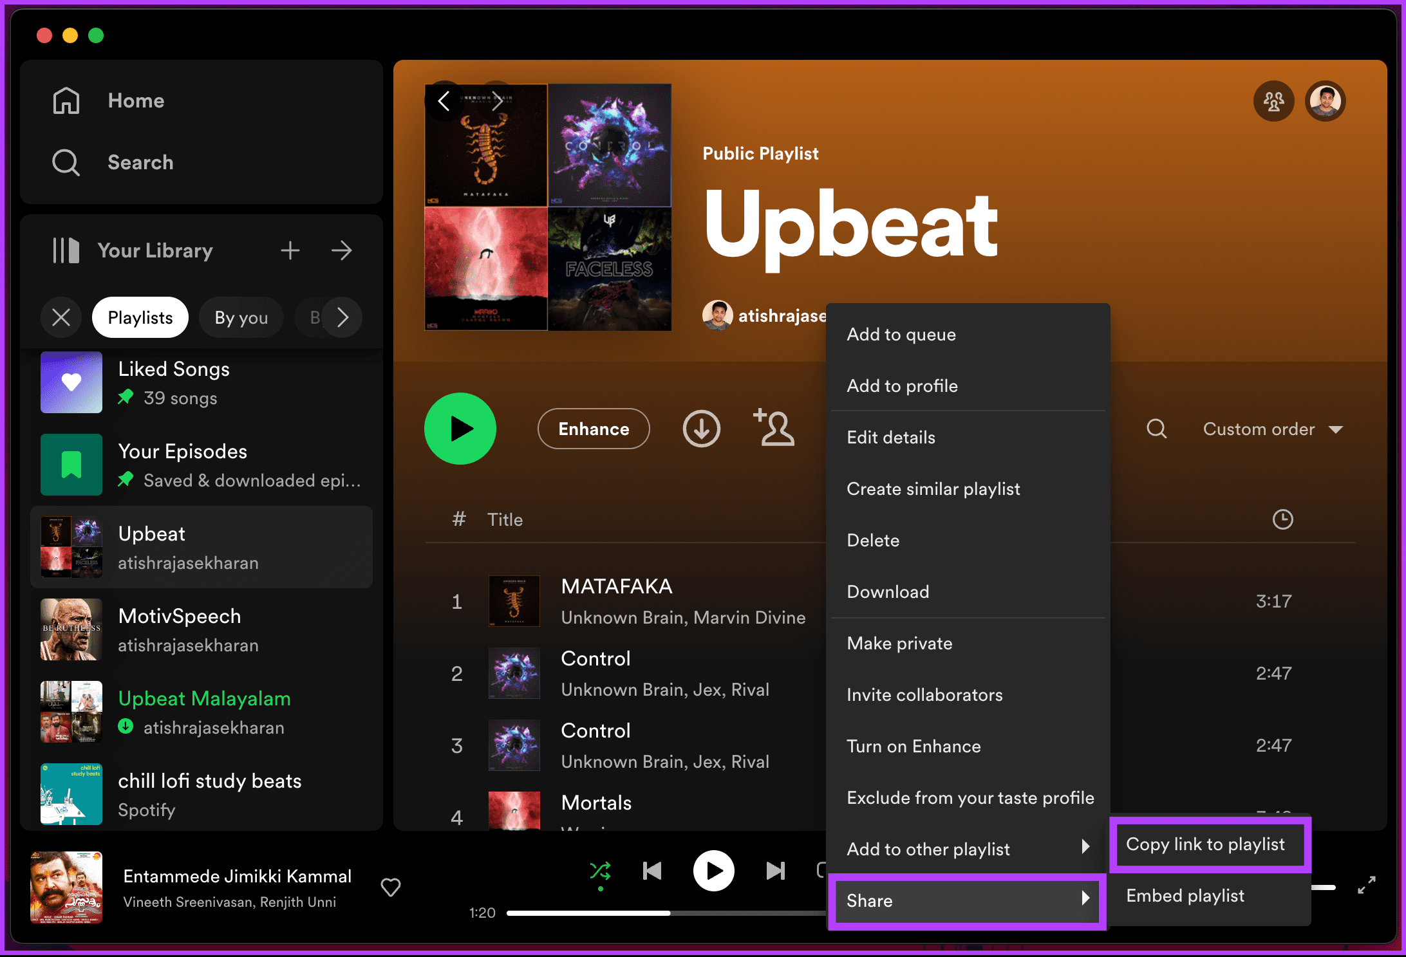Expand the Share submenu
1406x957 pixels.
click(x=968, y=901)
